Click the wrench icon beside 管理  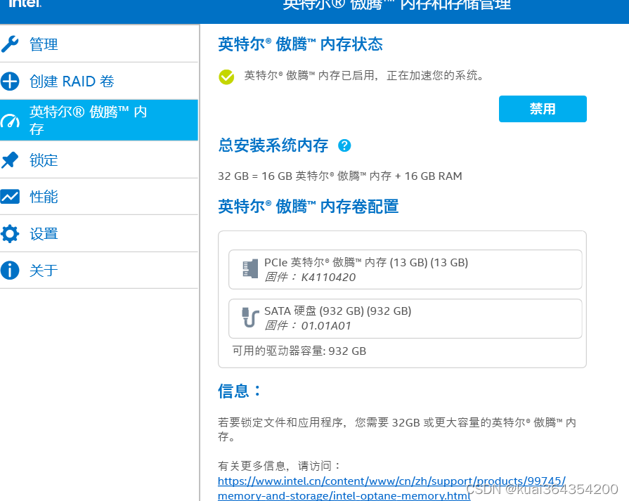click(10, 44)
